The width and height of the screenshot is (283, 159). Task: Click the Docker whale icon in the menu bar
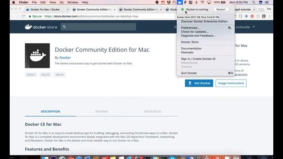click(180, 2)
